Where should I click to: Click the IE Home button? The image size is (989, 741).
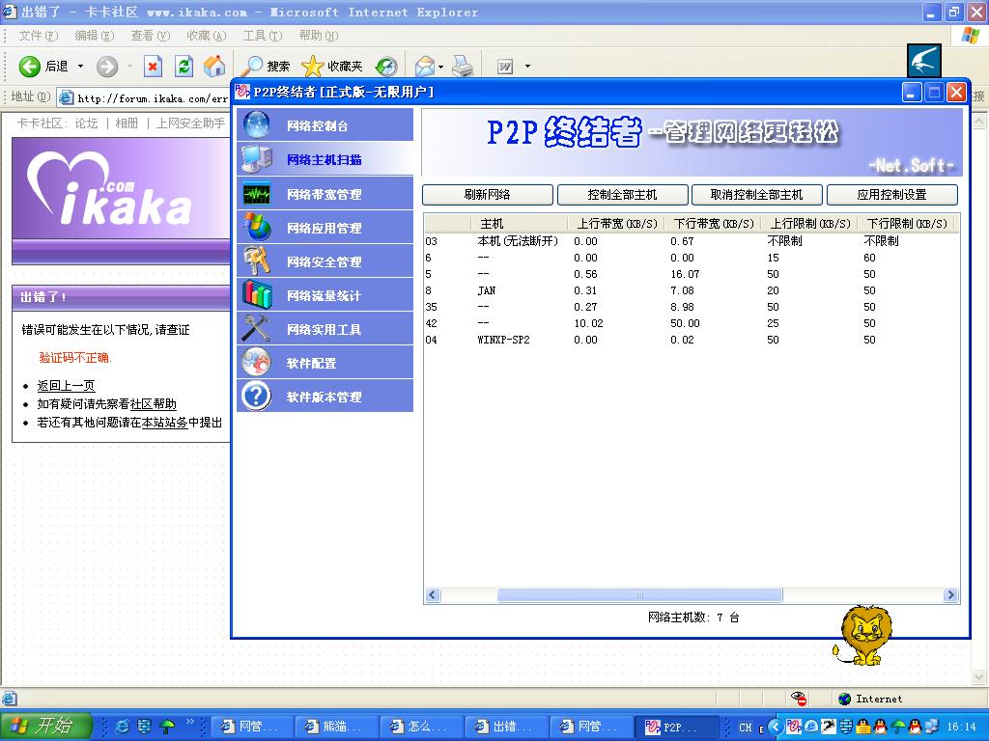point(214,66)
